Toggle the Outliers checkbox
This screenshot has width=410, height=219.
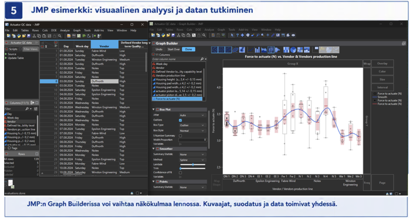(x=180, y=120)
